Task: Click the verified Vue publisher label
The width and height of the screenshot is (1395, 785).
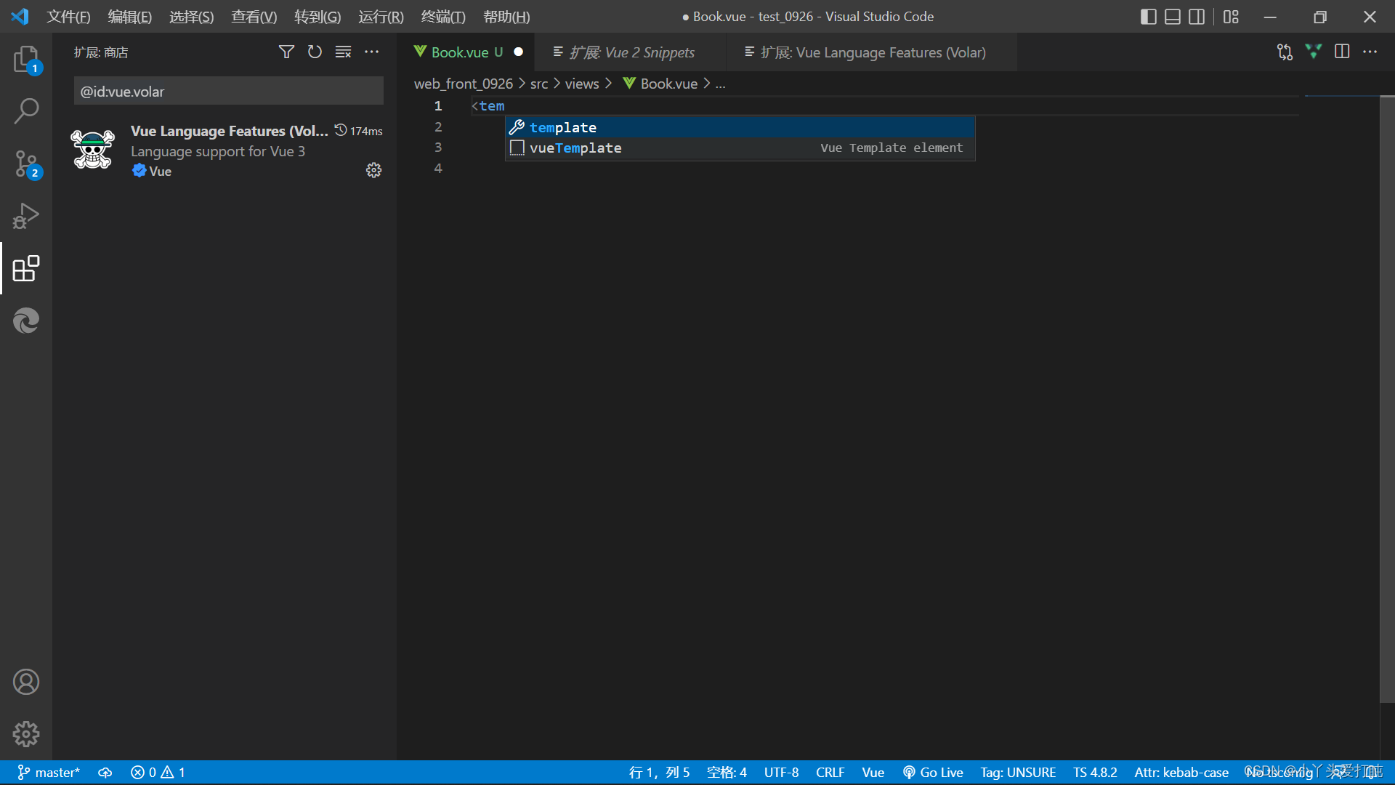Action: (152, 171)
